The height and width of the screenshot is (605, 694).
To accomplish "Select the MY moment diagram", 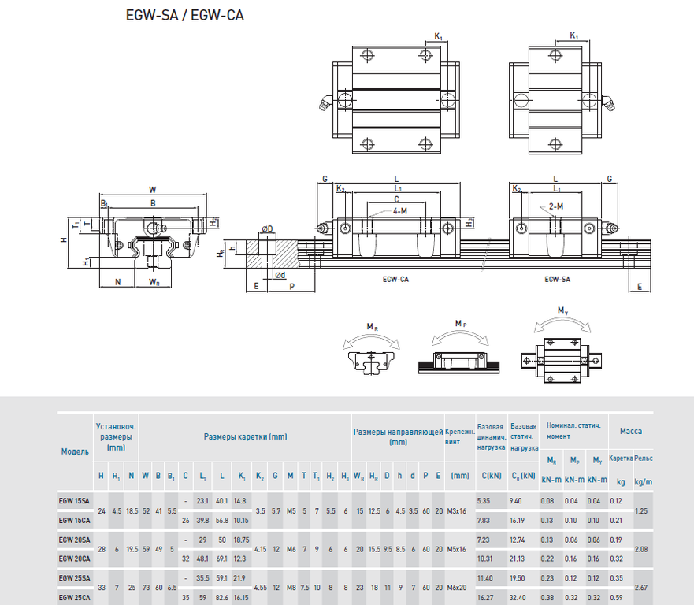I will [562, 345].
